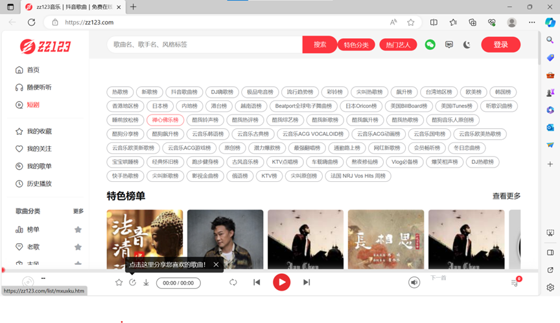This screenshot has width=560, height=323.
Task: Open the browser split screen icon
Action: (x=434, y=22)
